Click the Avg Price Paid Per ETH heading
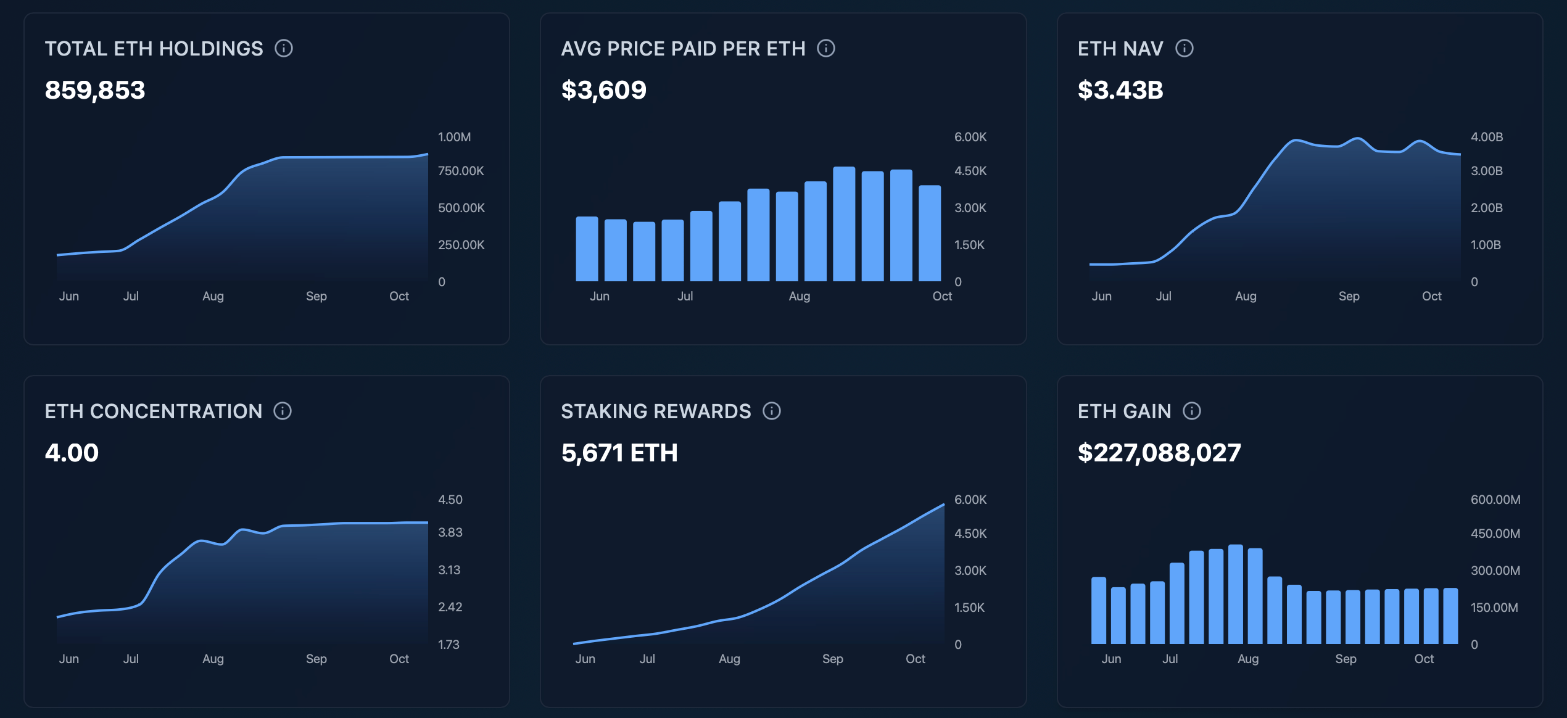 pos(683,48)
